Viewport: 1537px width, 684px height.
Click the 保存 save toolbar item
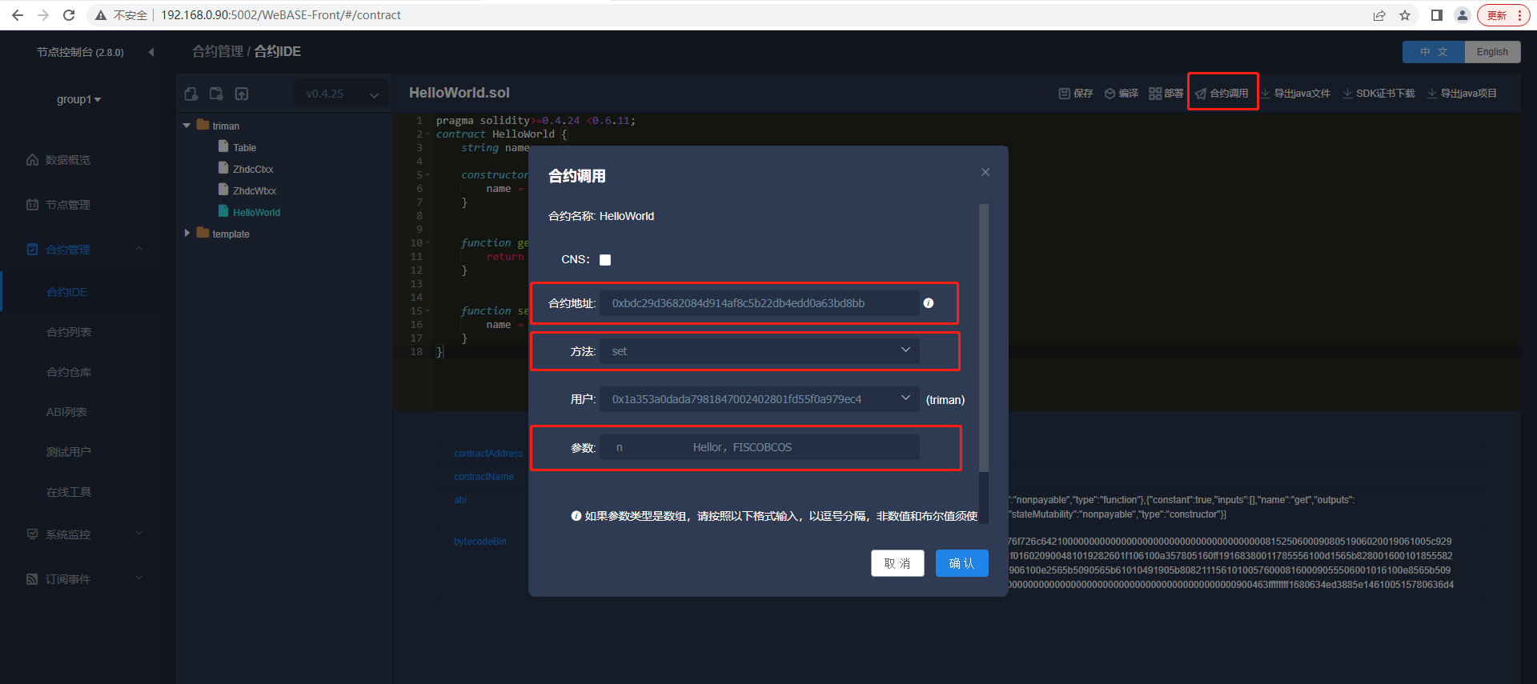pos(1076,94)
